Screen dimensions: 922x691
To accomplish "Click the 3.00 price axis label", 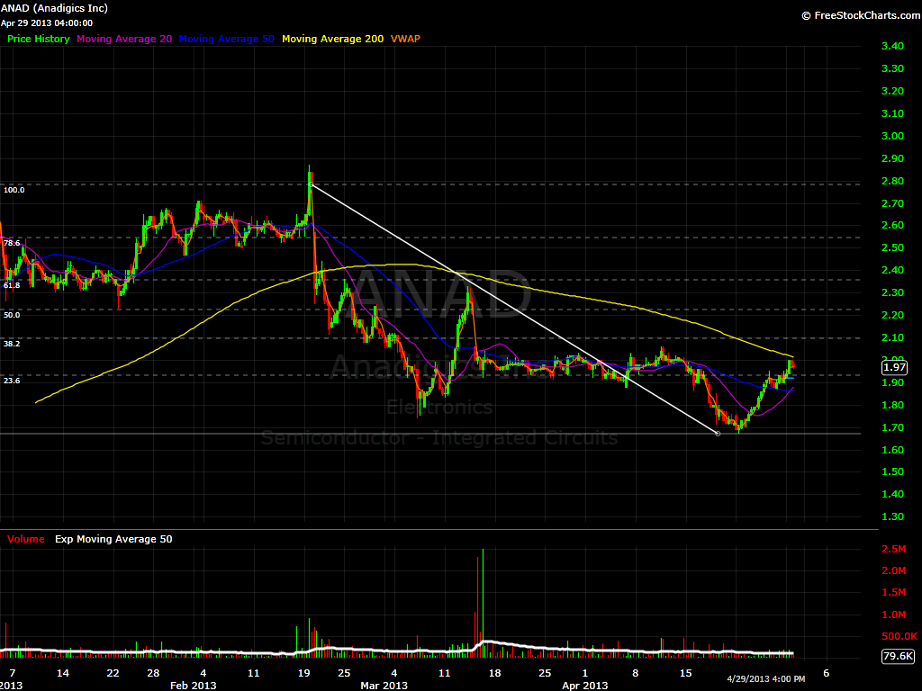I will 892,137.
